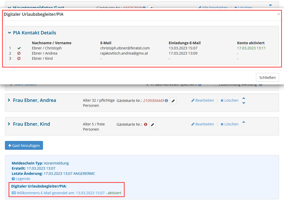Image resolution: width=284 pixels, height=202 pixels.
Task: Click Bearbeiten for Frau Ebner, Kind
Action: point(202,124)
